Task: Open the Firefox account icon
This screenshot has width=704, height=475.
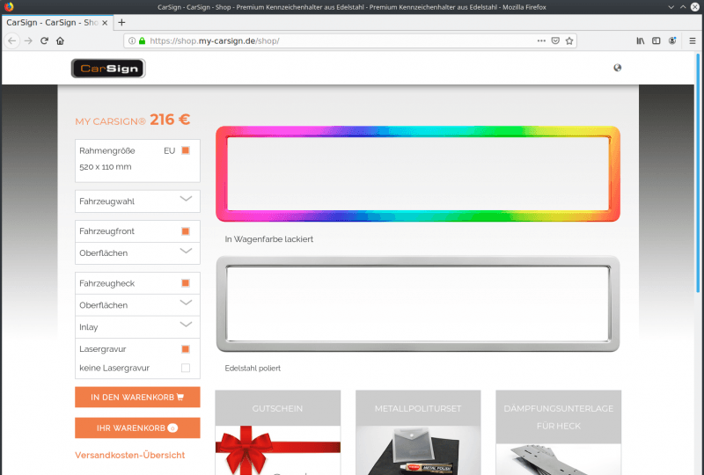Action: (672, 40)
